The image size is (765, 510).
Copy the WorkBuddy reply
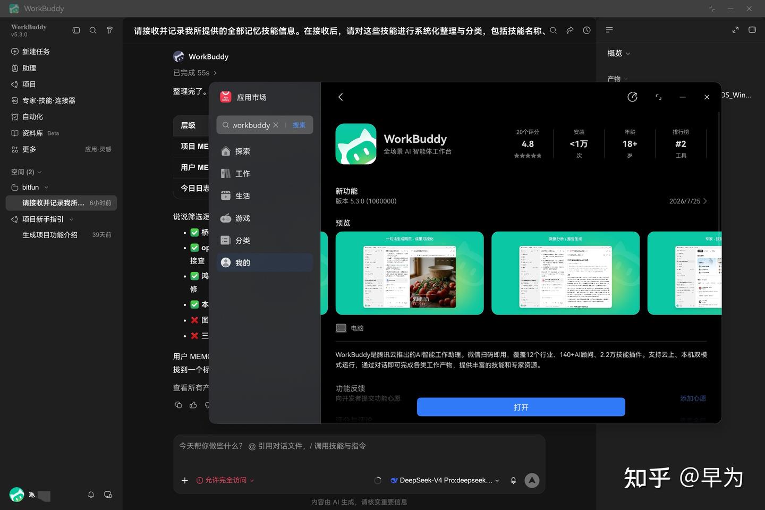[x=178, y=405]
